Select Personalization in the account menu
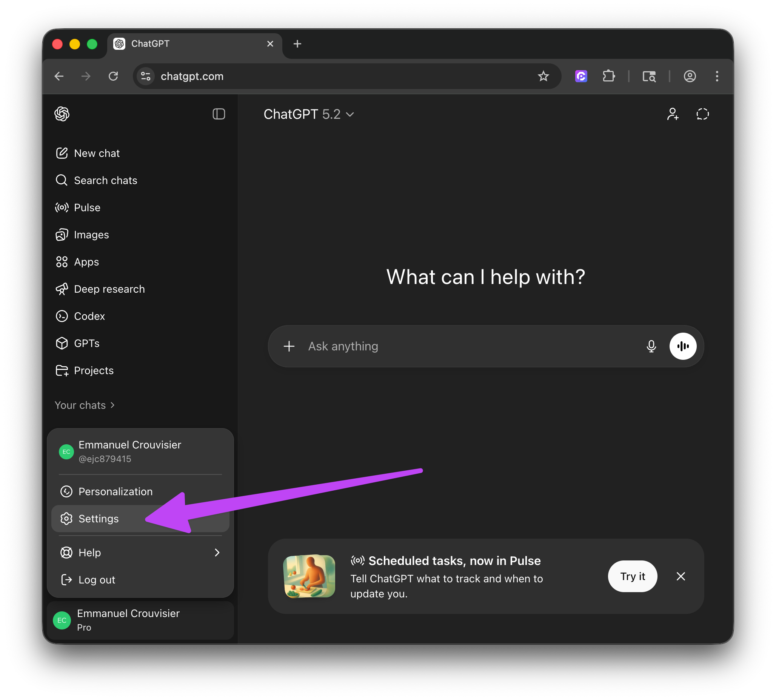Viewport: 776px width, 700px height. click(115, 491)
